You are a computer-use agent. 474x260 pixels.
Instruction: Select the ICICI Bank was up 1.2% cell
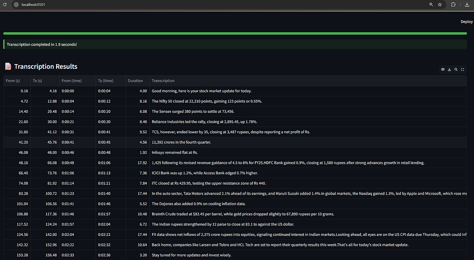(308, 173)
